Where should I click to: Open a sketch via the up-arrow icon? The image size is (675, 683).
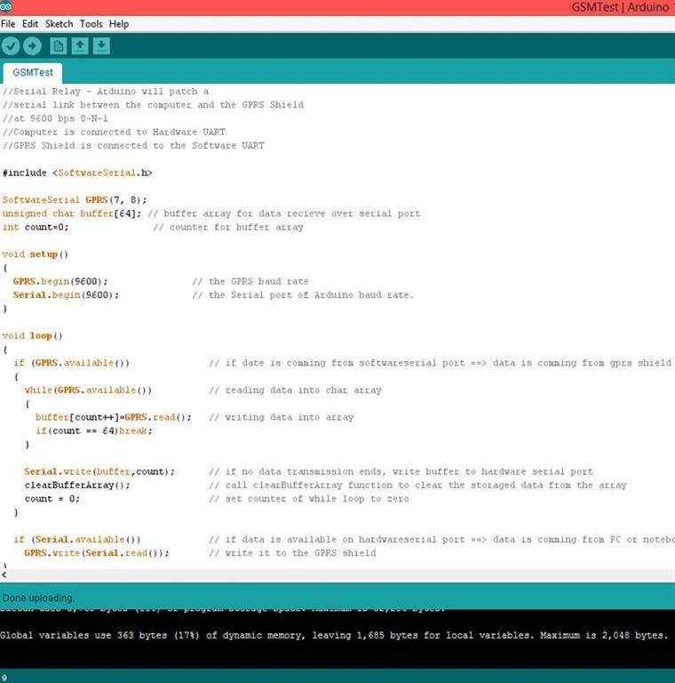pyautogui.click(x=80, y=45)
